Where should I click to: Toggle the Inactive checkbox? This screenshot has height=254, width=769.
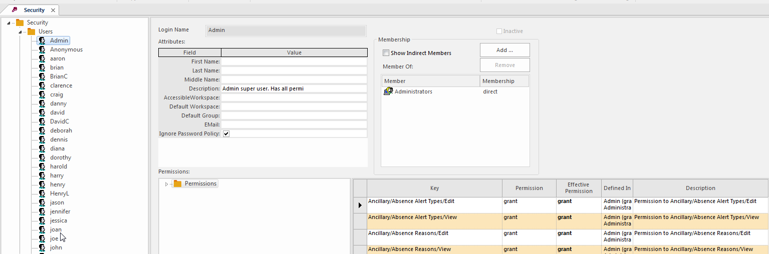(x=499, y=31)
